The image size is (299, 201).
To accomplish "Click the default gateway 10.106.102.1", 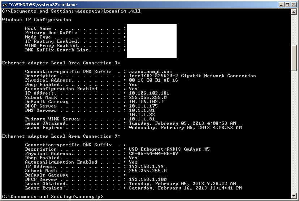I will pos(146,102).
